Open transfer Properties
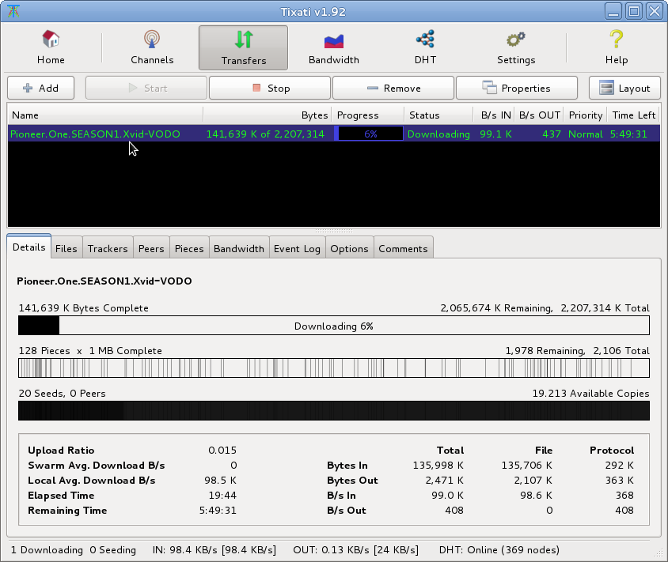The width and height of the screenshot is (668, 562). tap(517, 88)
